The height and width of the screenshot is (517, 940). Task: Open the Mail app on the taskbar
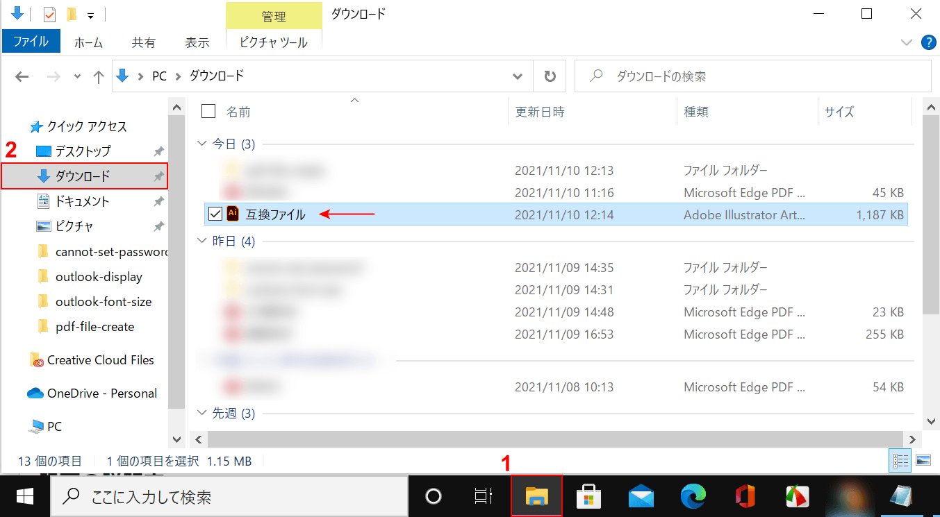(x=641, y=496)
